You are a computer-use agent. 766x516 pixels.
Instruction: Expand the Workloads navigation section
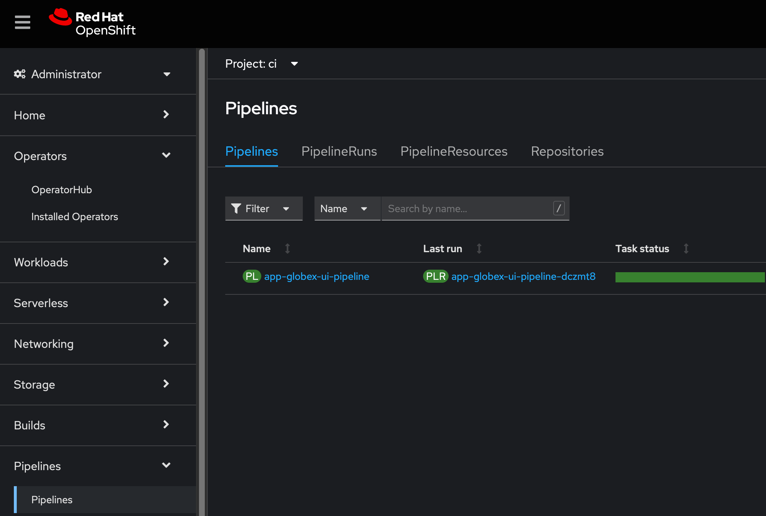click(x=92, y=262)
